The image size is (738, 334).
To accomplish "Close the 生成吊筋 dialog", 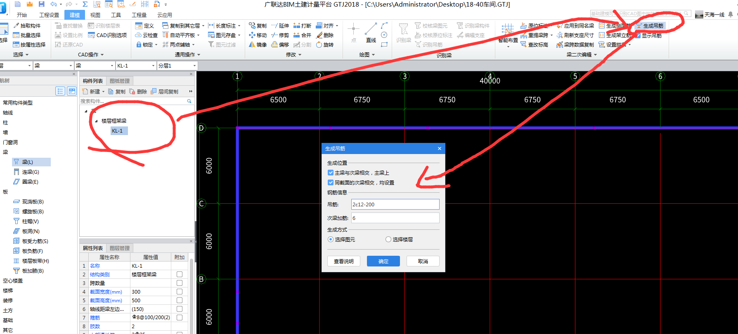I will [440, 148].
